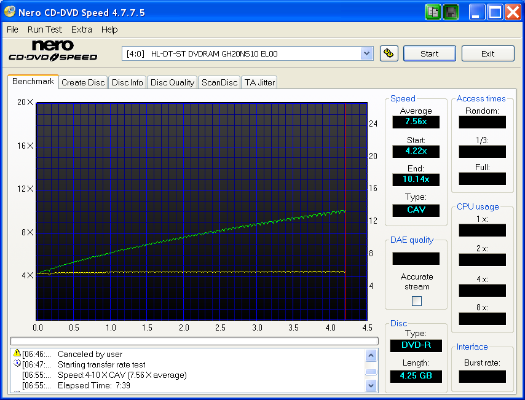Click the icon beside Elapsed Time log entry

point(16,385)
